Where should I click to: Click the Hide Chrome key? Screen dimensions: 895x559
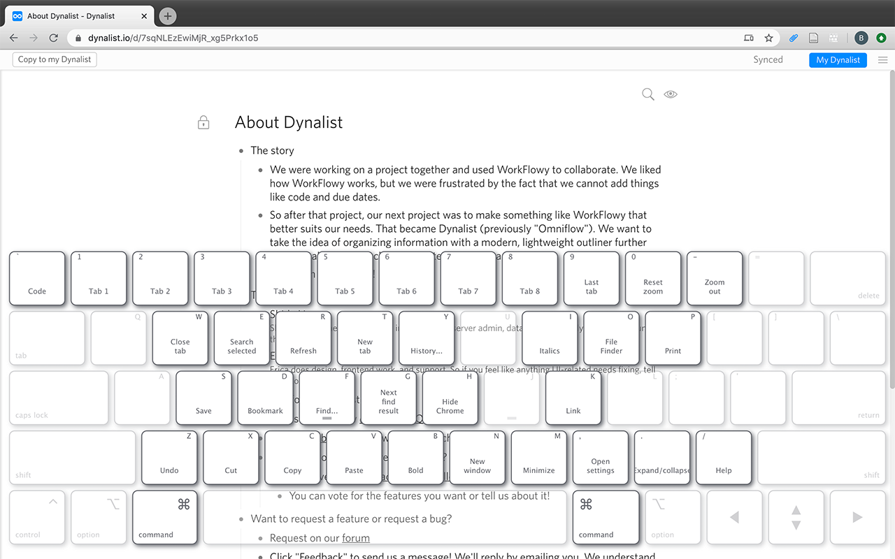click(x=450, y=398)
